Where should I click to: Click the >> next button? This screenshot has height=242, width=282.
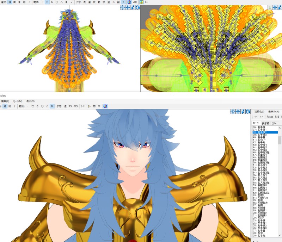[x=262, y=117]
